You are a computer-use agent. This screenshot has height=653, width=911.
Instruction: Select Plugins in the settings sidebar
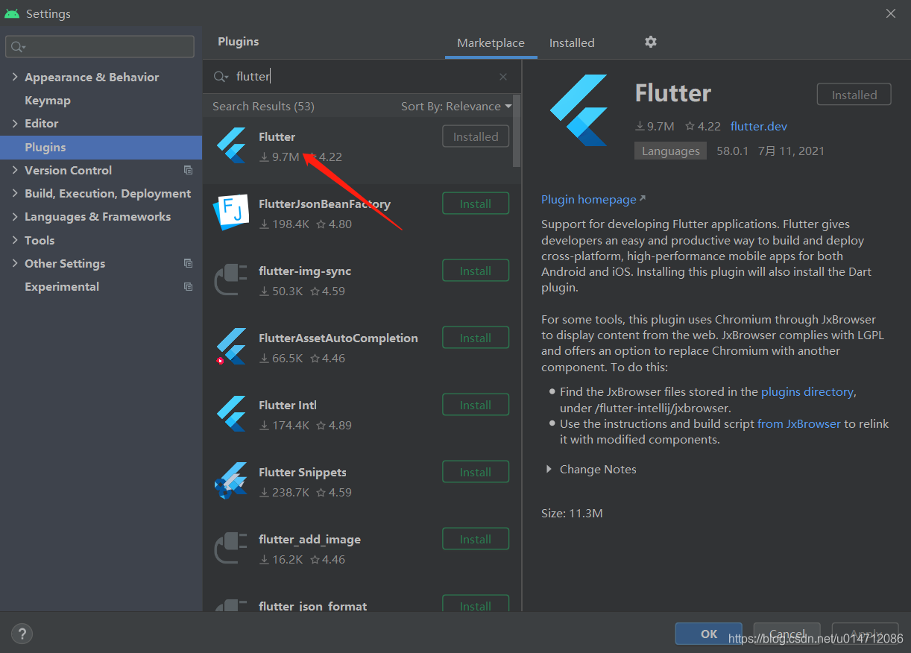coord(101,147)
